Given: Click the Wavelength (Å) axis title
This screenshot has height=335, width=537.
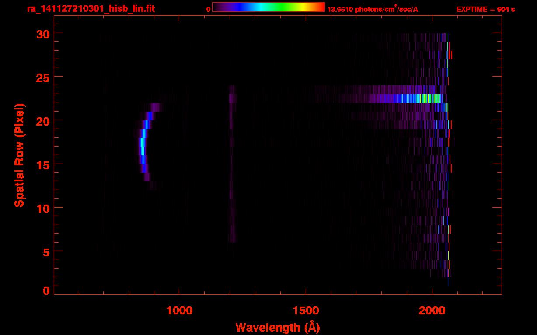Looking at the screenshot, I should coord(277,327).
